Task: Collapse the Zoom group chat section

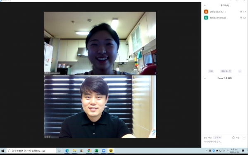Action: tap(205, 78)
